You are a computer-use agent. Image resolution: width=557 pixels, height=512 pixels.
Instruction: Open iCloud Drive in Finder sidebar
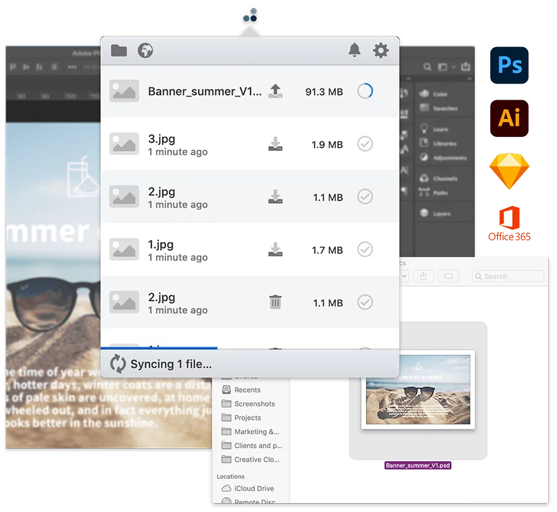[248, 488]
